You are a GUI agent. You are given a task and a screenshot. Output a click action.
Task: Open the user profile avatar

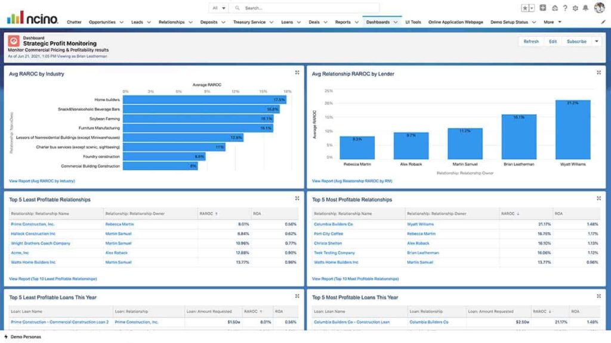[599, 7]
